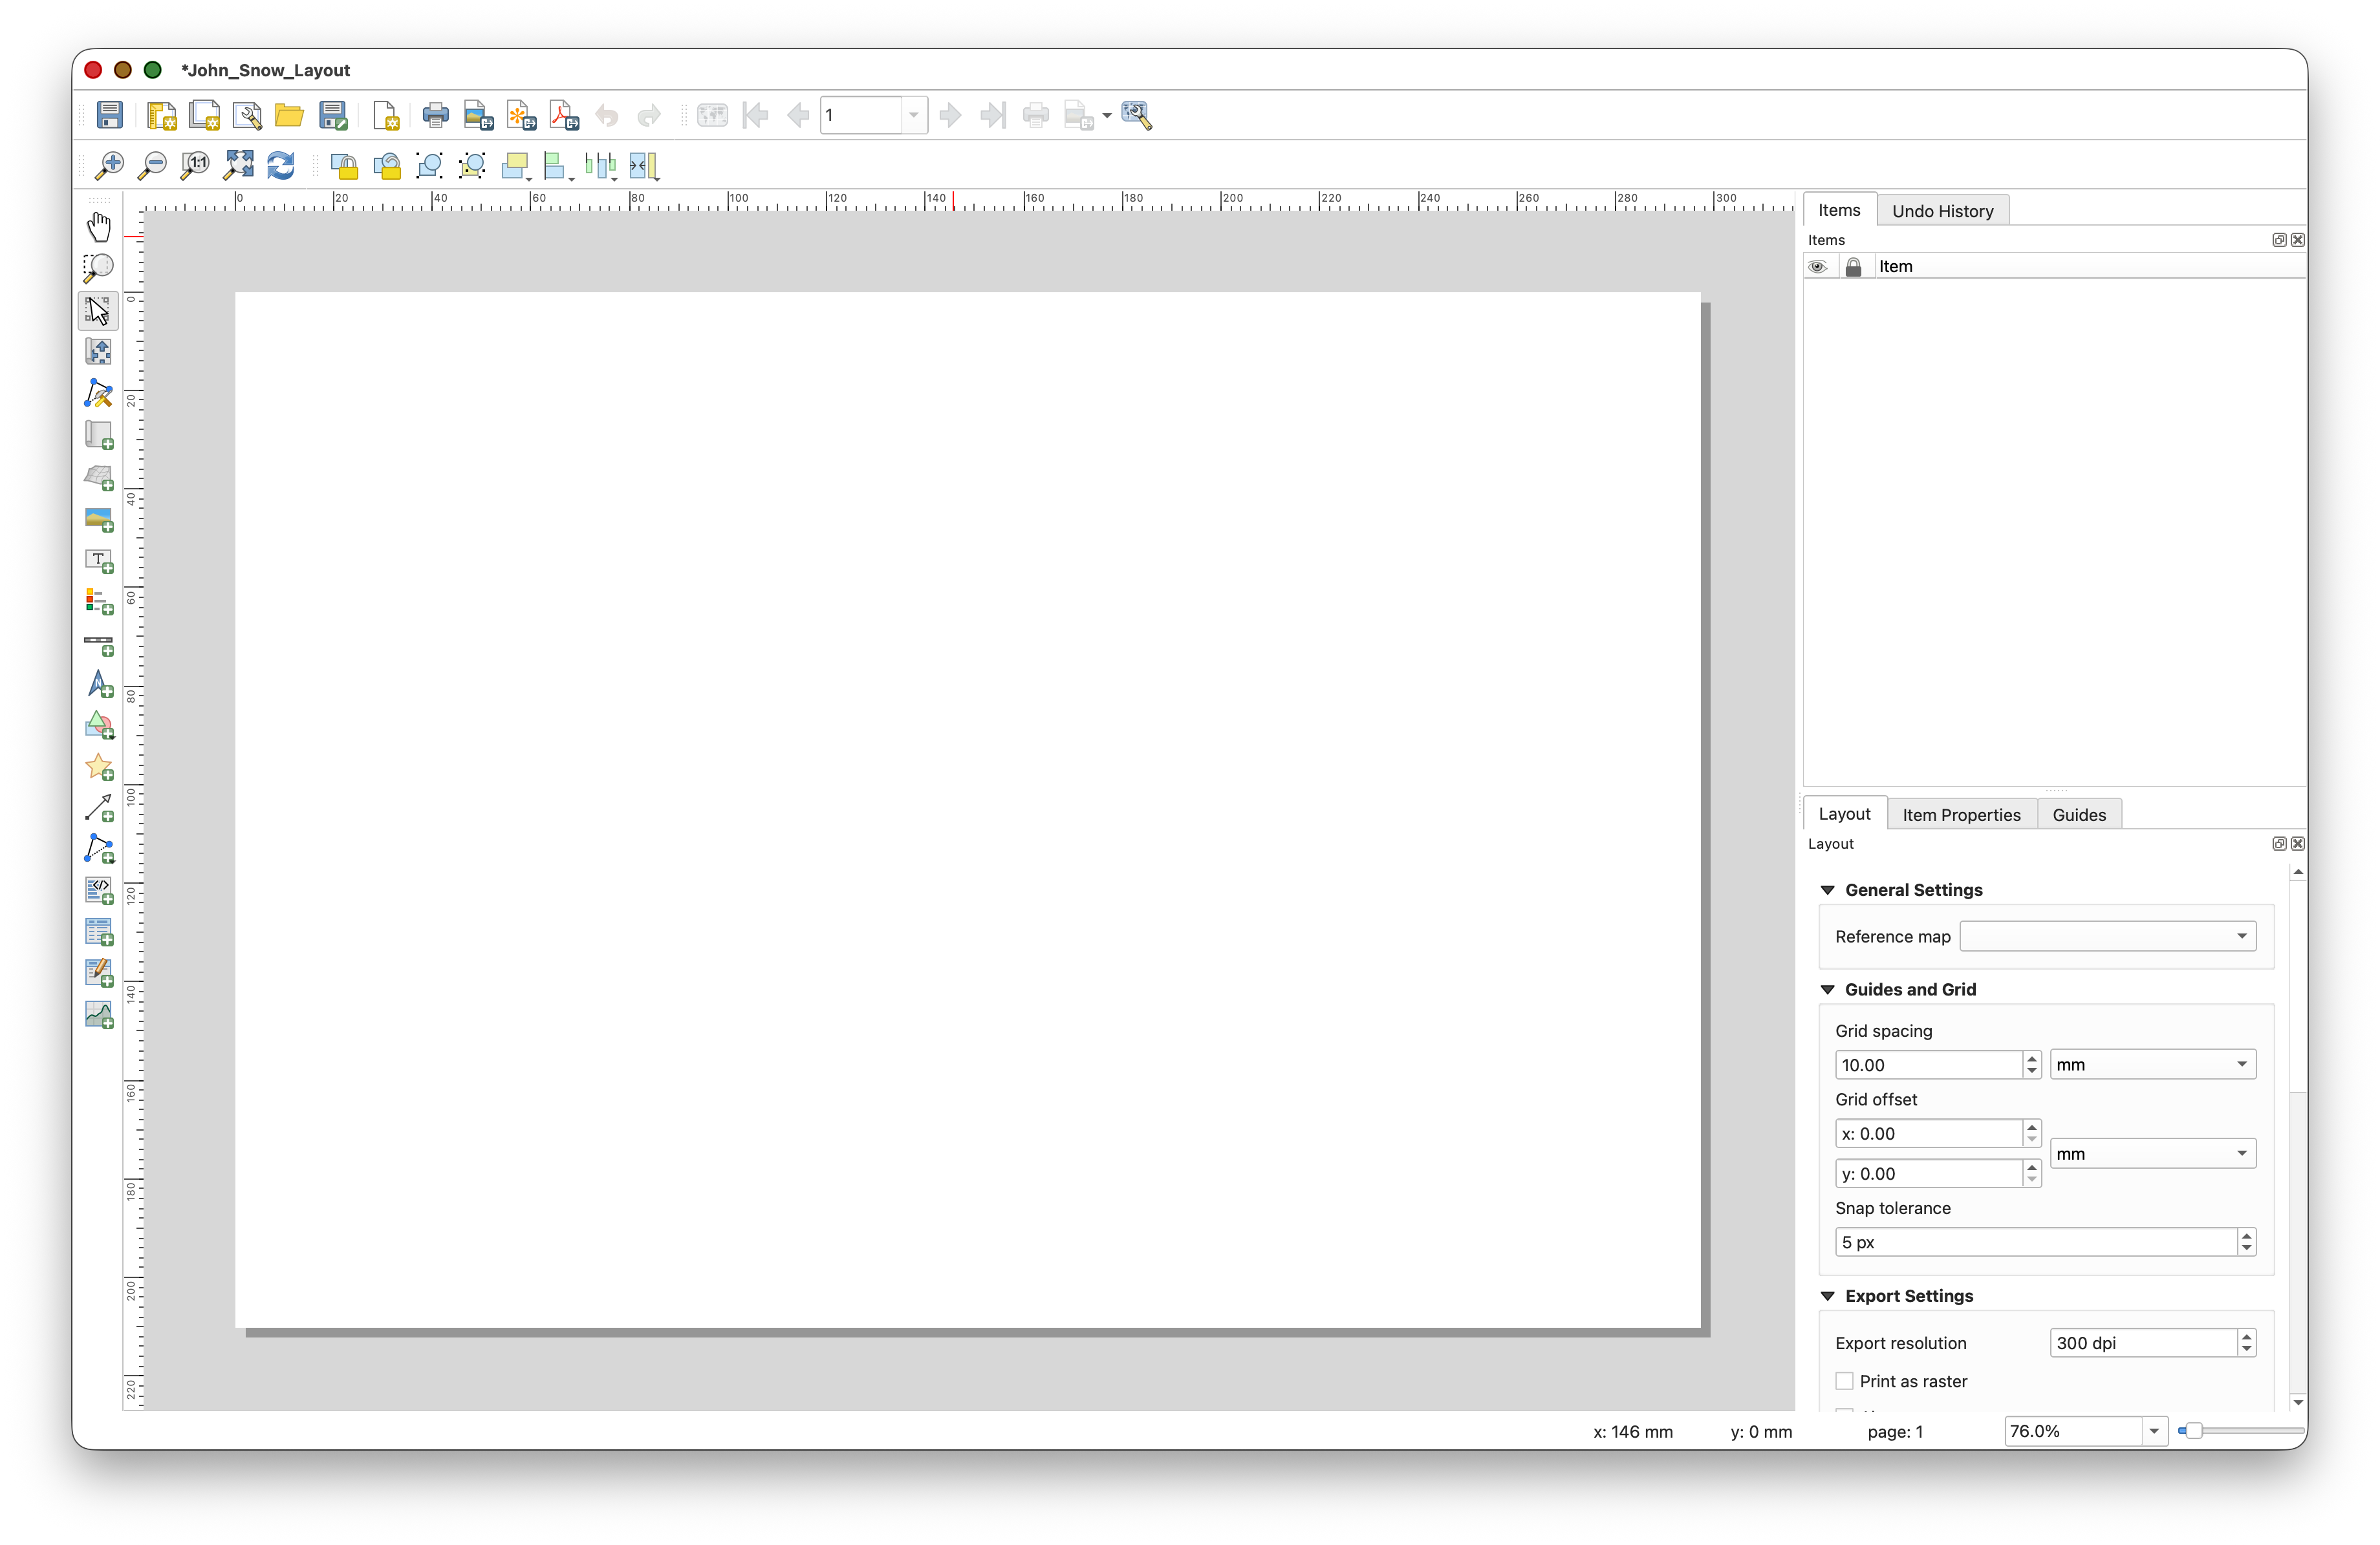2380x1545 pixels.
Task: Click the Refresh view icon
Action: click(x=281, y=166)
